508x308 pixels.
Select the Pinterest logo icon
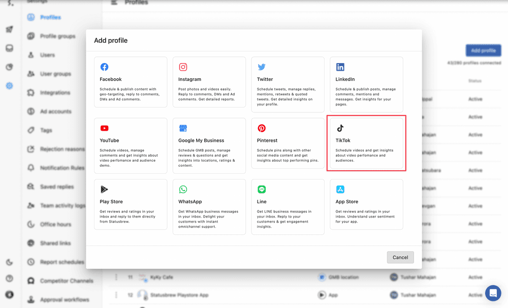pyautogui.click(x=262, y=128)
